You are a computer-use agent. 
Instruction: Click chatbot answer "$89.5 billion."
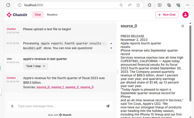click(32, 83)
